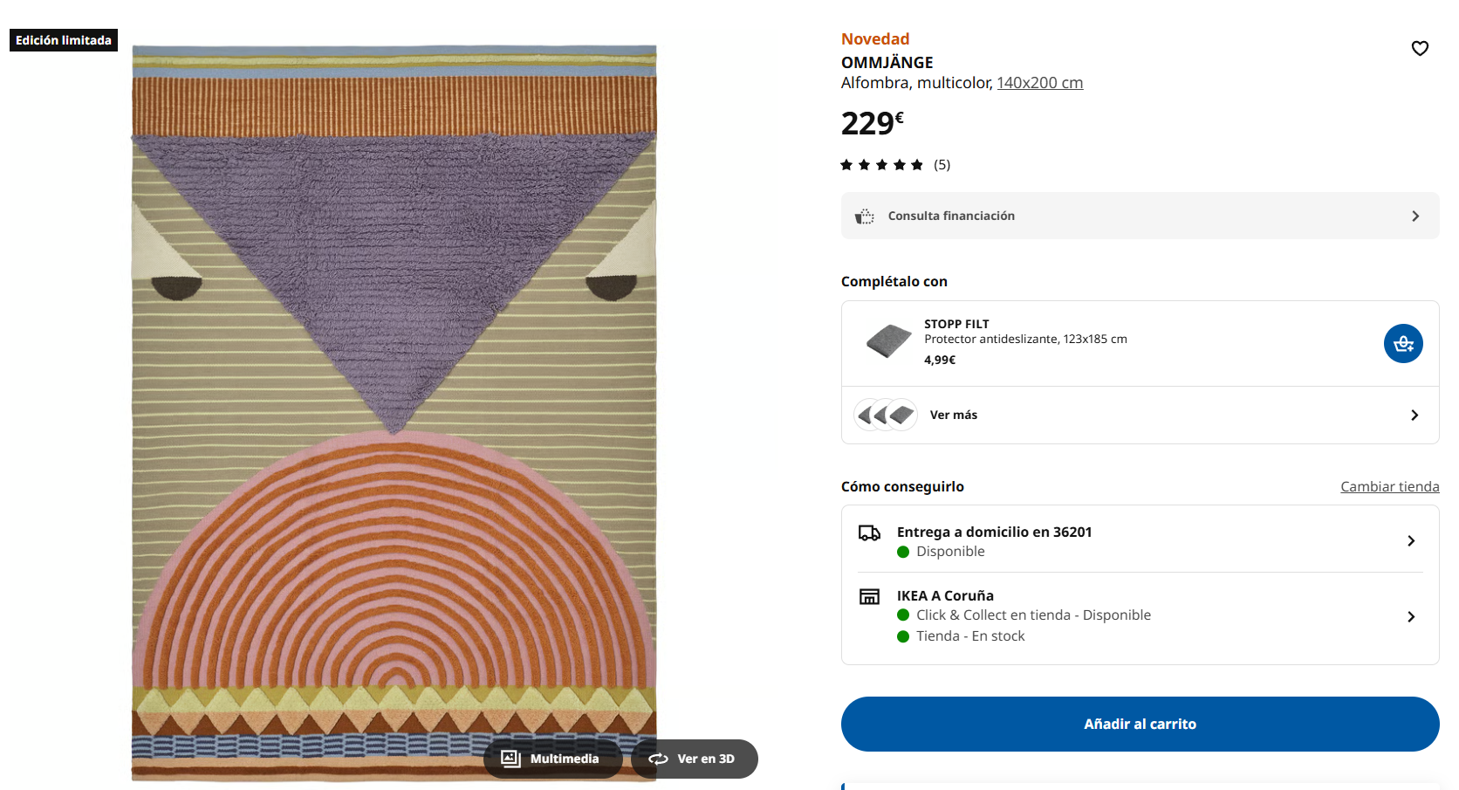The width and height of the screenshot is (1459, 790).
Task: Click the 140x200 cm size link
Action: [1039, 83]
